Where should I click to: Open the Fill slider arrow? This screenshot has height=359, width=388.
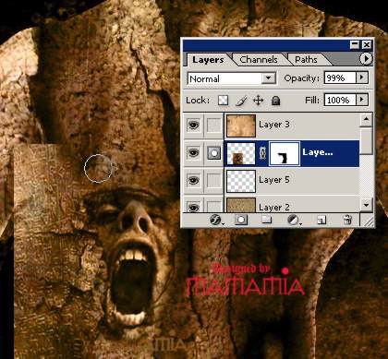(x=362, y=100)
